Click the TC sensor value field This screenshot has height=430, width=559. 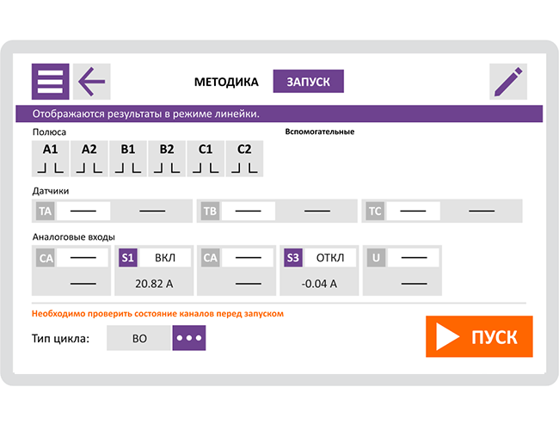[413, 211]
